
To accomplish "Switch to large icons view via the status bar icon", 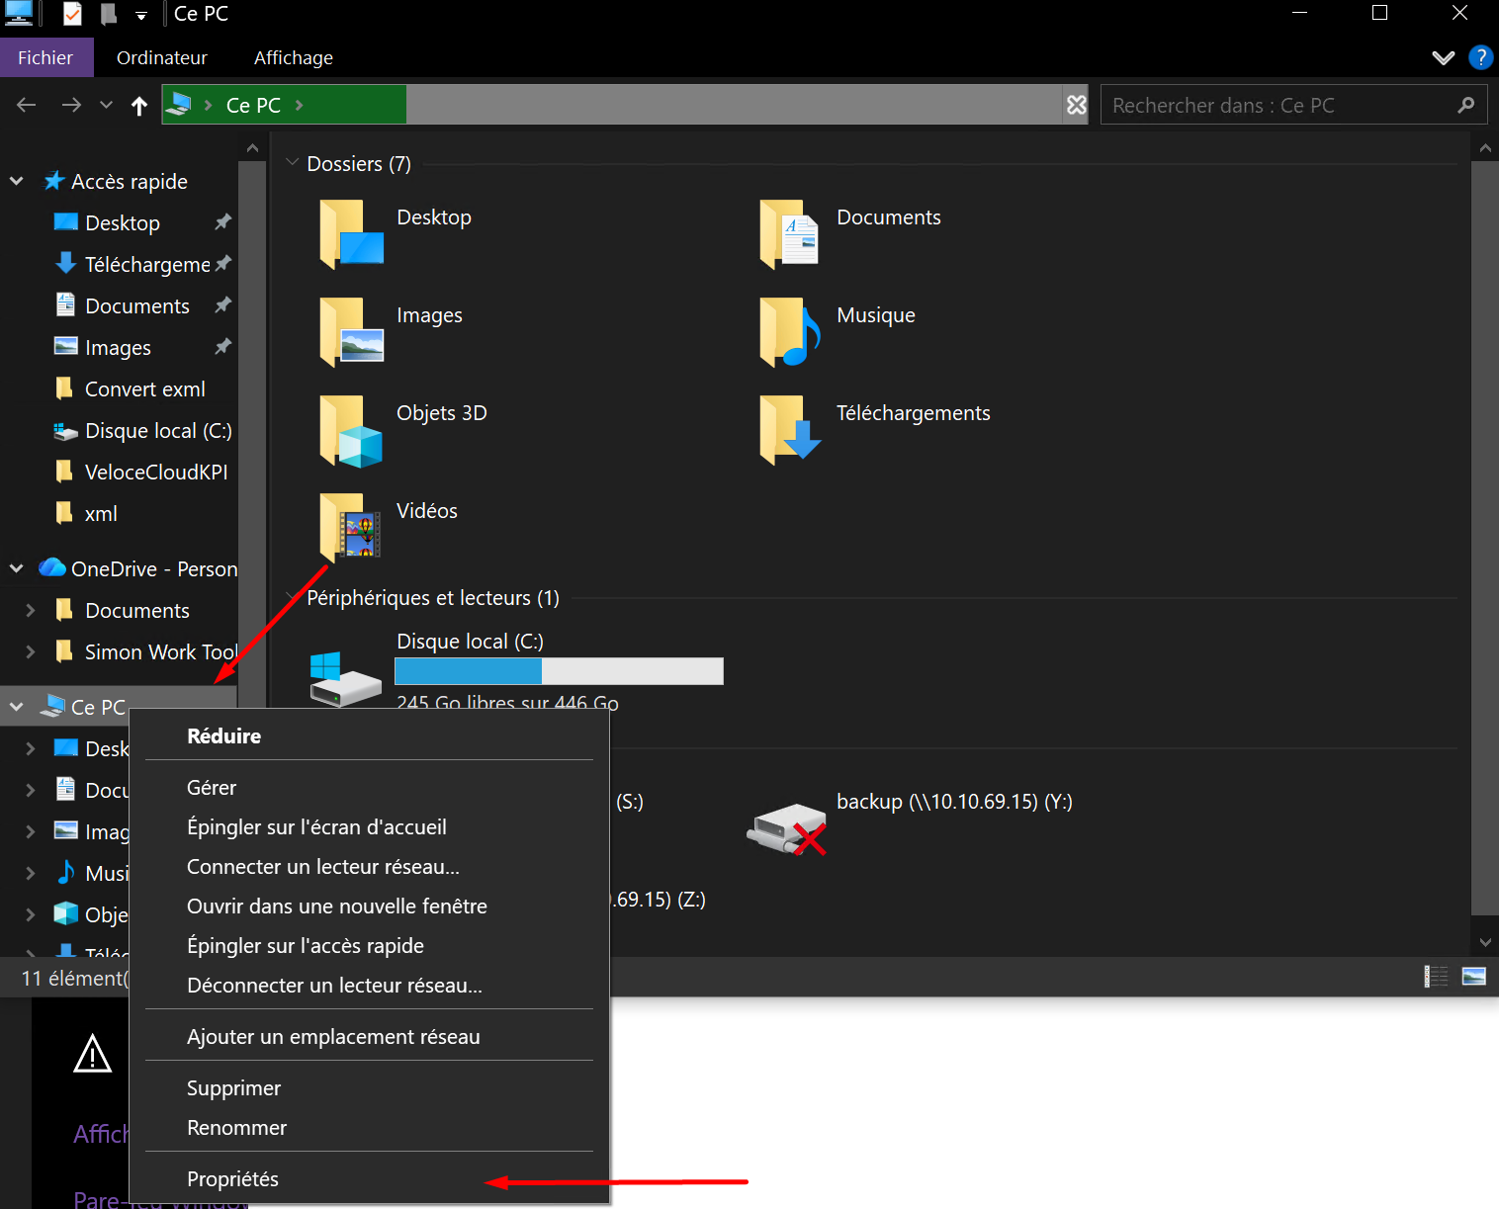I will [1474, 977].
